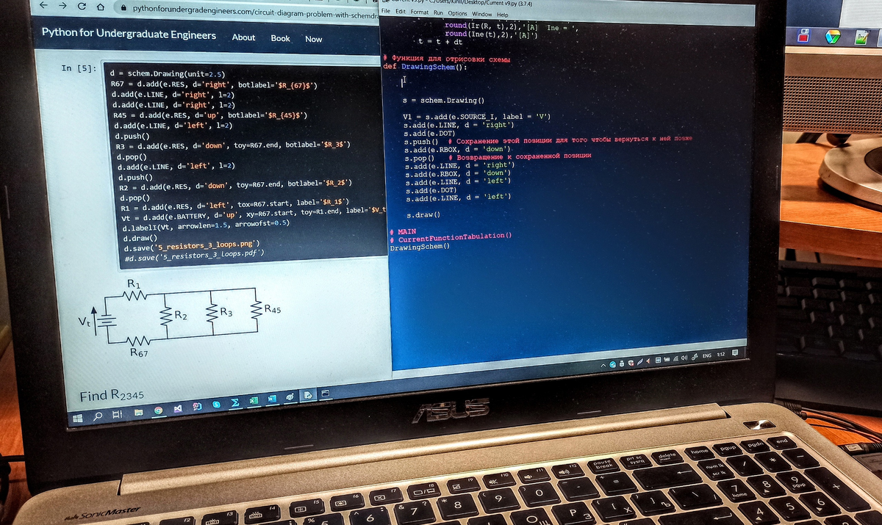Open IDLE Format menu

point(420,12)
